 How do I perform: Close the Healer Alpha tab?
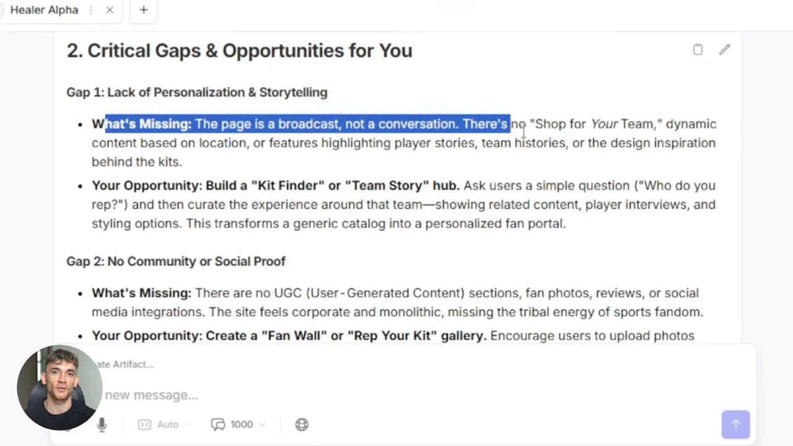coord(110,10)
